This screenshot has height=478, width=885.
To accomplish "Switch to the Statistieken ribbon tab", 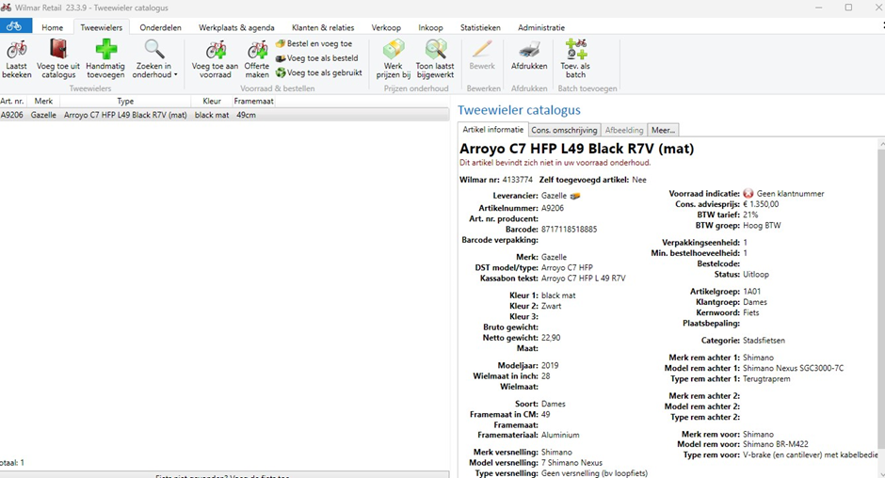I will click(x=480, y=27).
